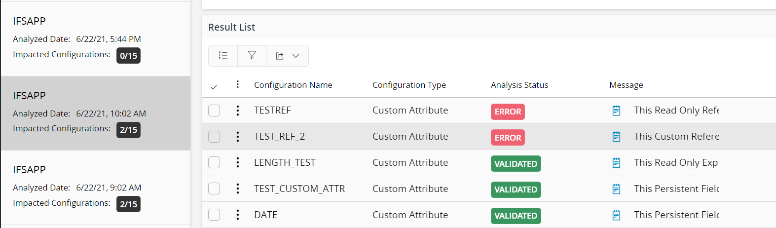
Task: Select IFSAPP analysis from 9:02 AM
Action: [96, 188]
